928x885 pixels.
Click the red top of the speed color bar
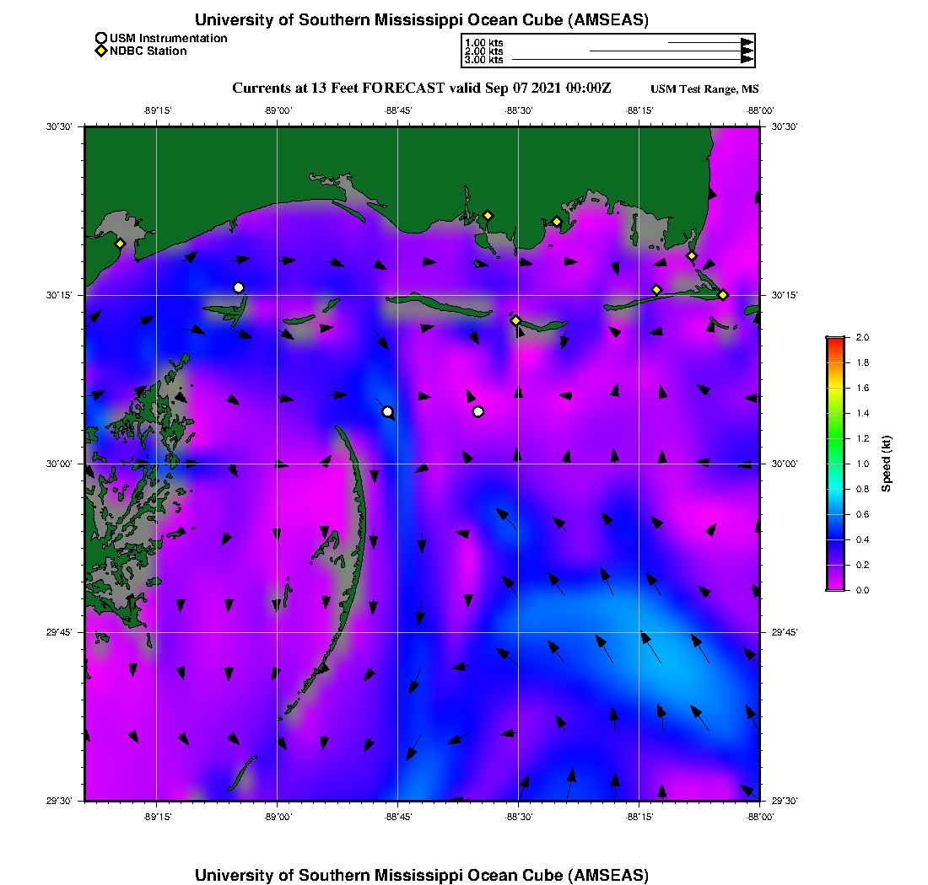[x=835, y=340]
